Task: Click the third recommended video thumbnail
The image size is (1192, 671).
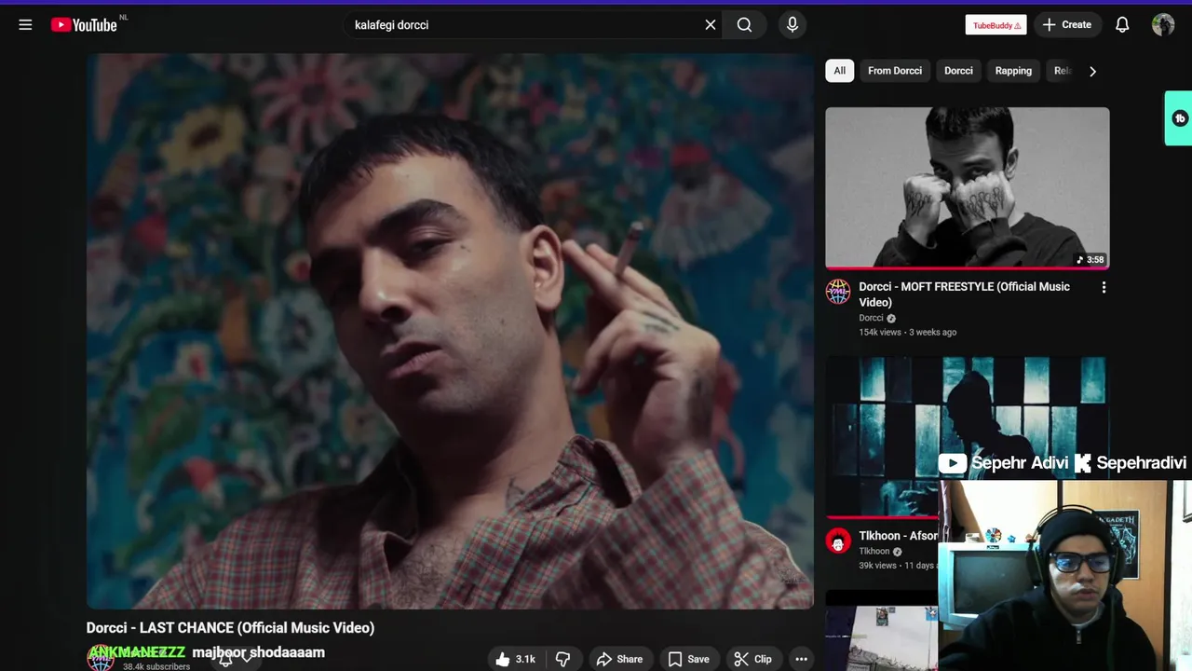Action: point(882,630)
